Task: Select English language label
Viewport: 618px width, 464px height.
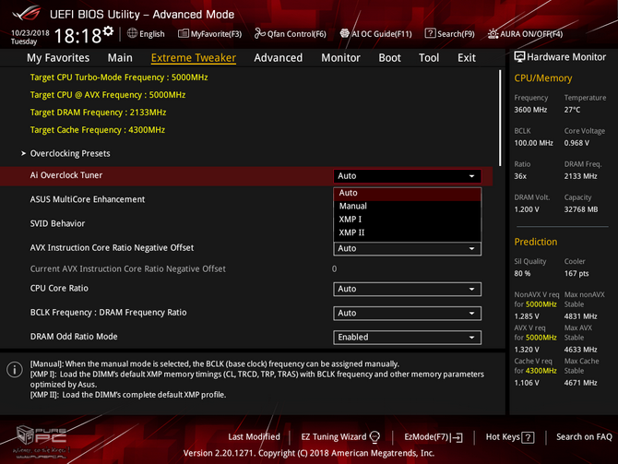Action: 152,34
